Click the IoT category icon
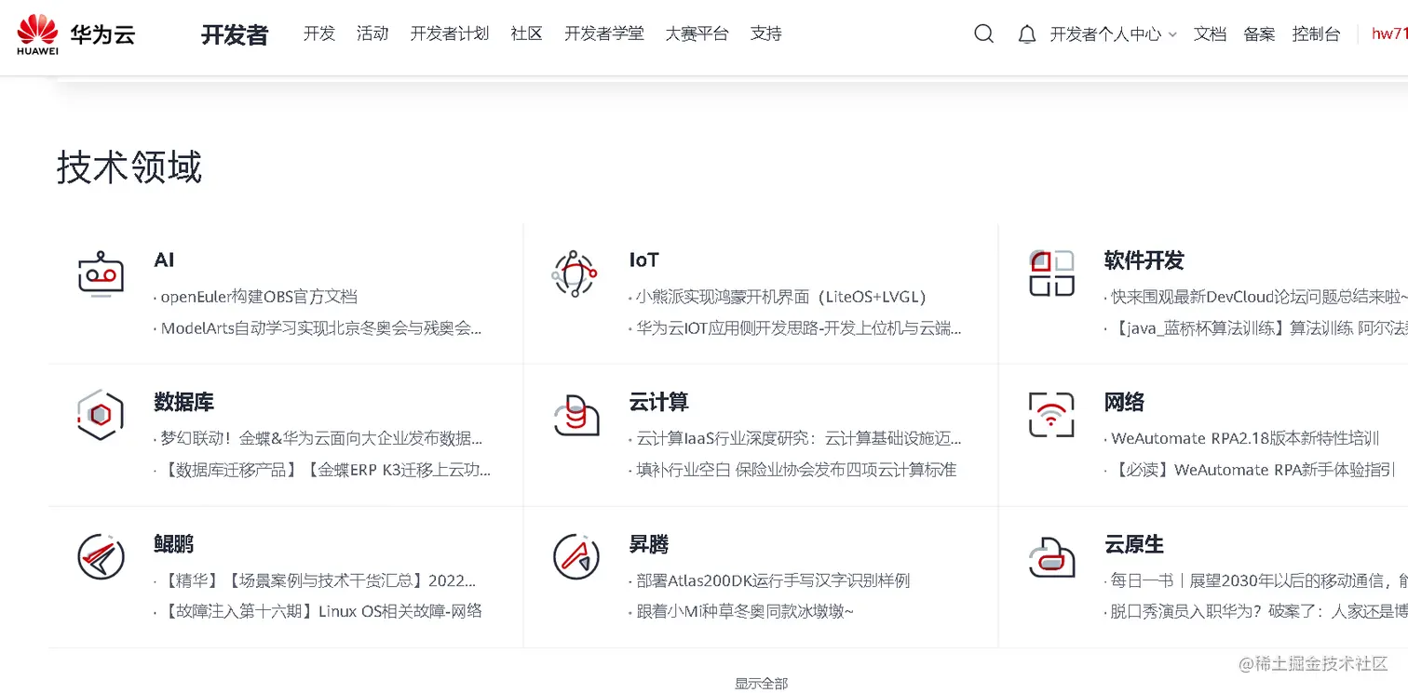Image resolution: width=1408 pixels, height=693 pixels. tap(575, 274)
